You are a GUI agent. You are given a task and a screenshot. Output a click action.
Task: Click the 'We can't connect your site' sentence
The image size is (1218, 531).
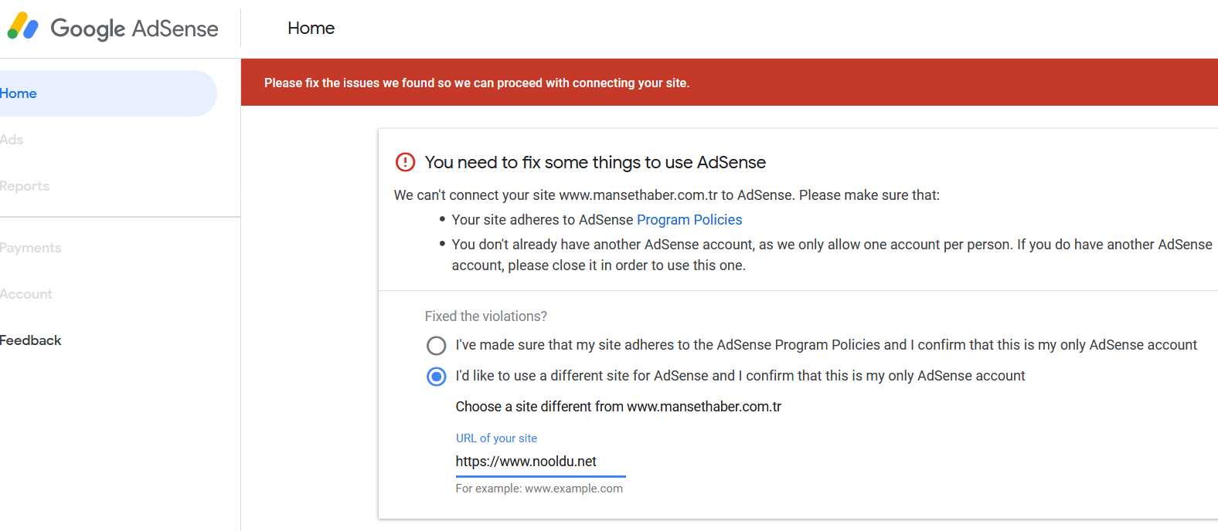tap(666, 195)
